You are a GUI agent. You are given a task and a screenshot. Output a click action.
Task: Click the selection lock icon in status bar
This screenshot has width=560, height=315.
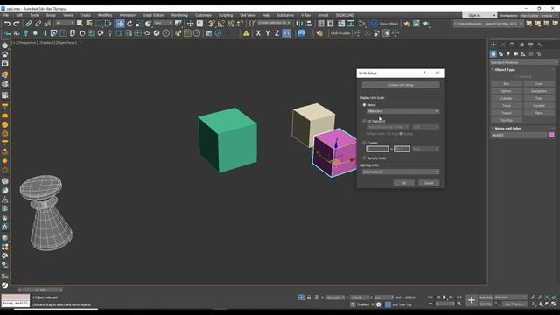click(309, 297)
